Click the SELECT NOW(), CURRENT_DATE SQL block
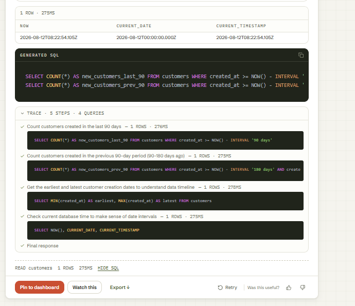Image resolution: width=355 pixels, height=306 pixels. 165,230
